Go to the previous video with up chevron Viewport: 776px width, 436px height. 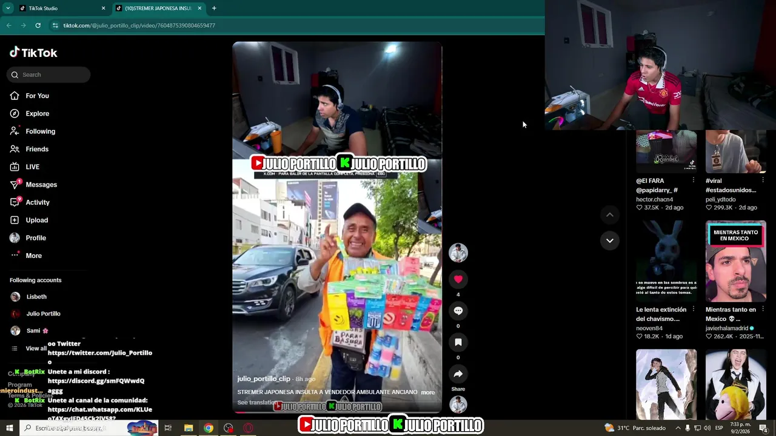pyautogui.click(x=610, y=215)
